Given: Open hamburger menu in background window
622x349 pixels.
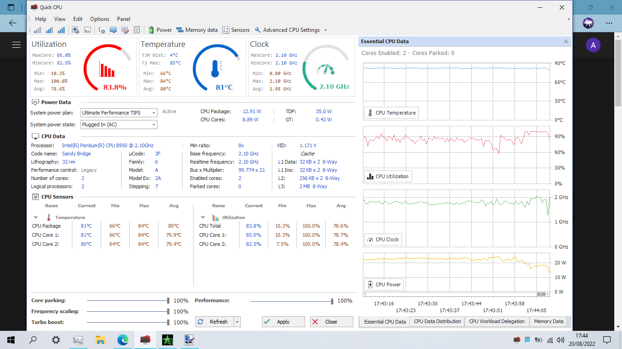Looking at the screenshot, I should click(x=16, y=45).
